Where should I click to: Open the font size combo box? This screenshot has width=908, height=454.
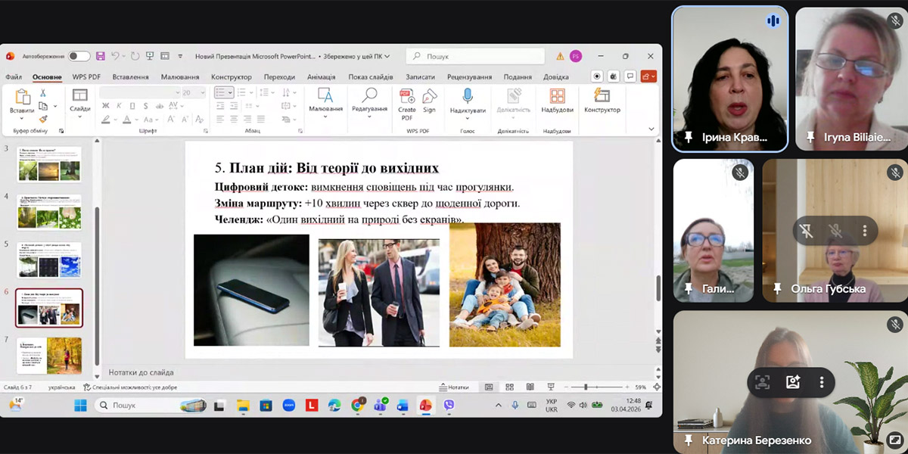[193, 92]
